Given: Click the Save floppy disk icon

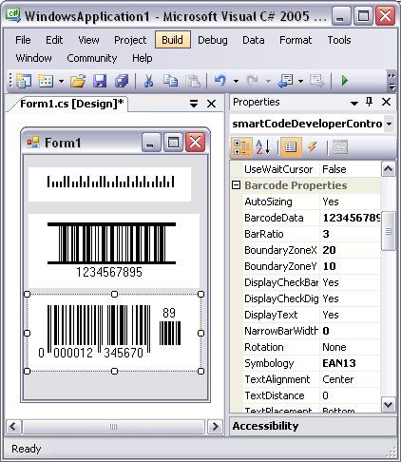Looking at the screenshot, I should click(100, 81).
